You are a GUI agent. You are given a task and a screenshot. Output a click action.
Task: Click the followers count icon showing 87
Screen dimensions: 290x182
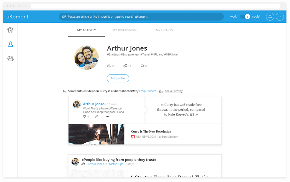click(109, 66)
